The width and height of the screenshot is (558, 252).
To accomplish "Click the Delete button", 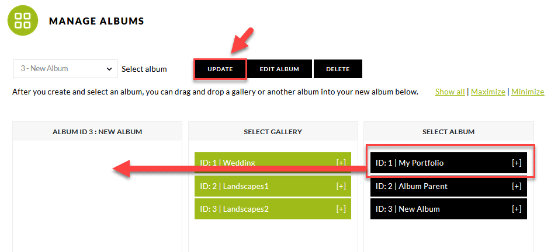I will pyautogui.click(x=338, y=69).
